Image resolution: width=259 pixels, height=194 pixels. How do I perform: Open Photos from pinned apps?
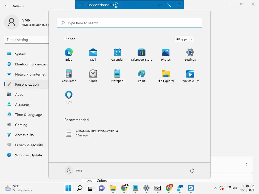(166, 55)
